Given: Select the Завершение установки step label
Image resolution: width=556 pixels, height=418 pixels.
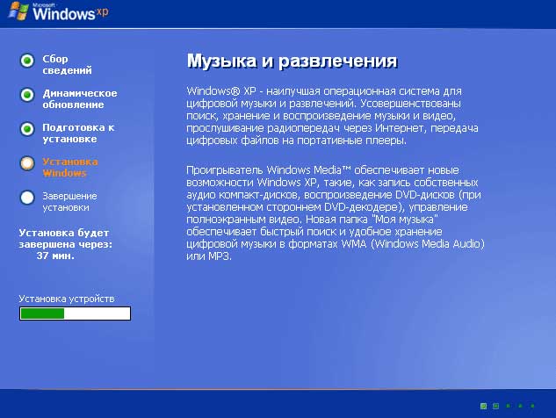Looking at the screenshot, I should point(70,202).
